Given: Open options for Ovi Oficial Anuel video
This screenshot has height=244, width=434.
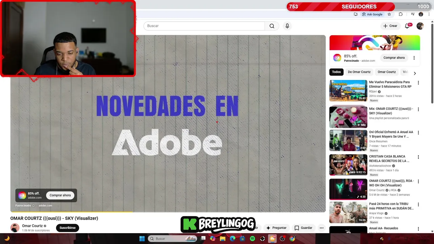Looking at the screenshot, I should point(418,133).
